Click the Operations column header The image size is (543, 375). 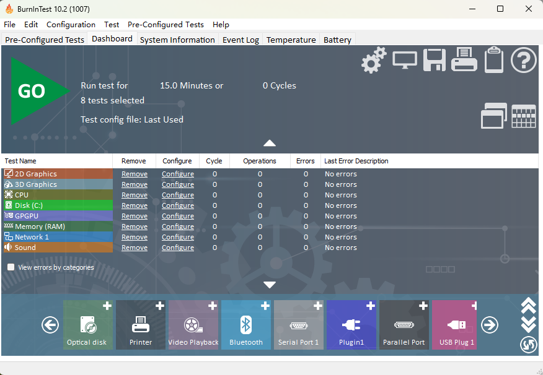pyautogui.click(x=260, y=161)
